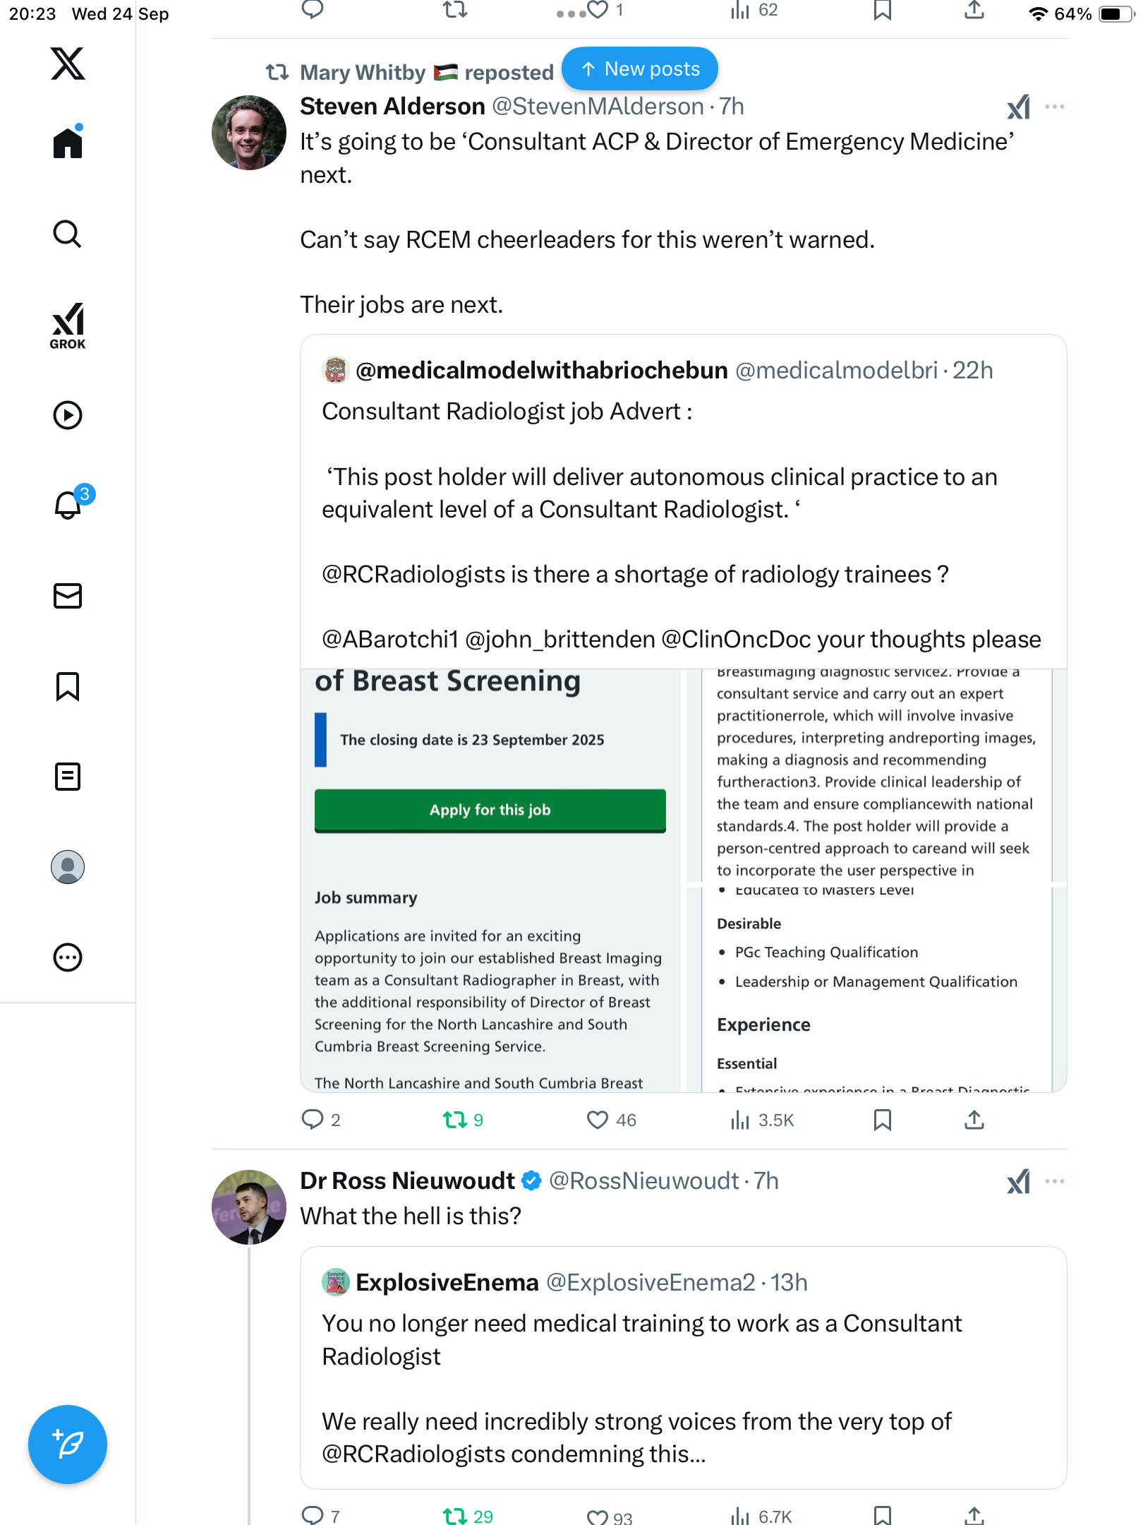1143x1525 pixels.
Task: Open the Lists icon in sidebar
Action: point(68,777)
